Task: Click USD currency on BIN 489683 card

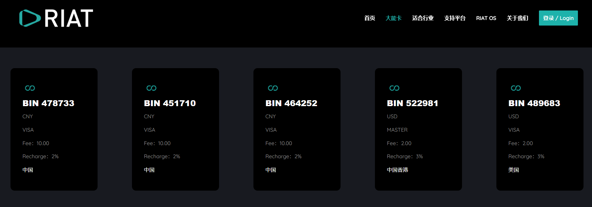Action: point(514,117)
